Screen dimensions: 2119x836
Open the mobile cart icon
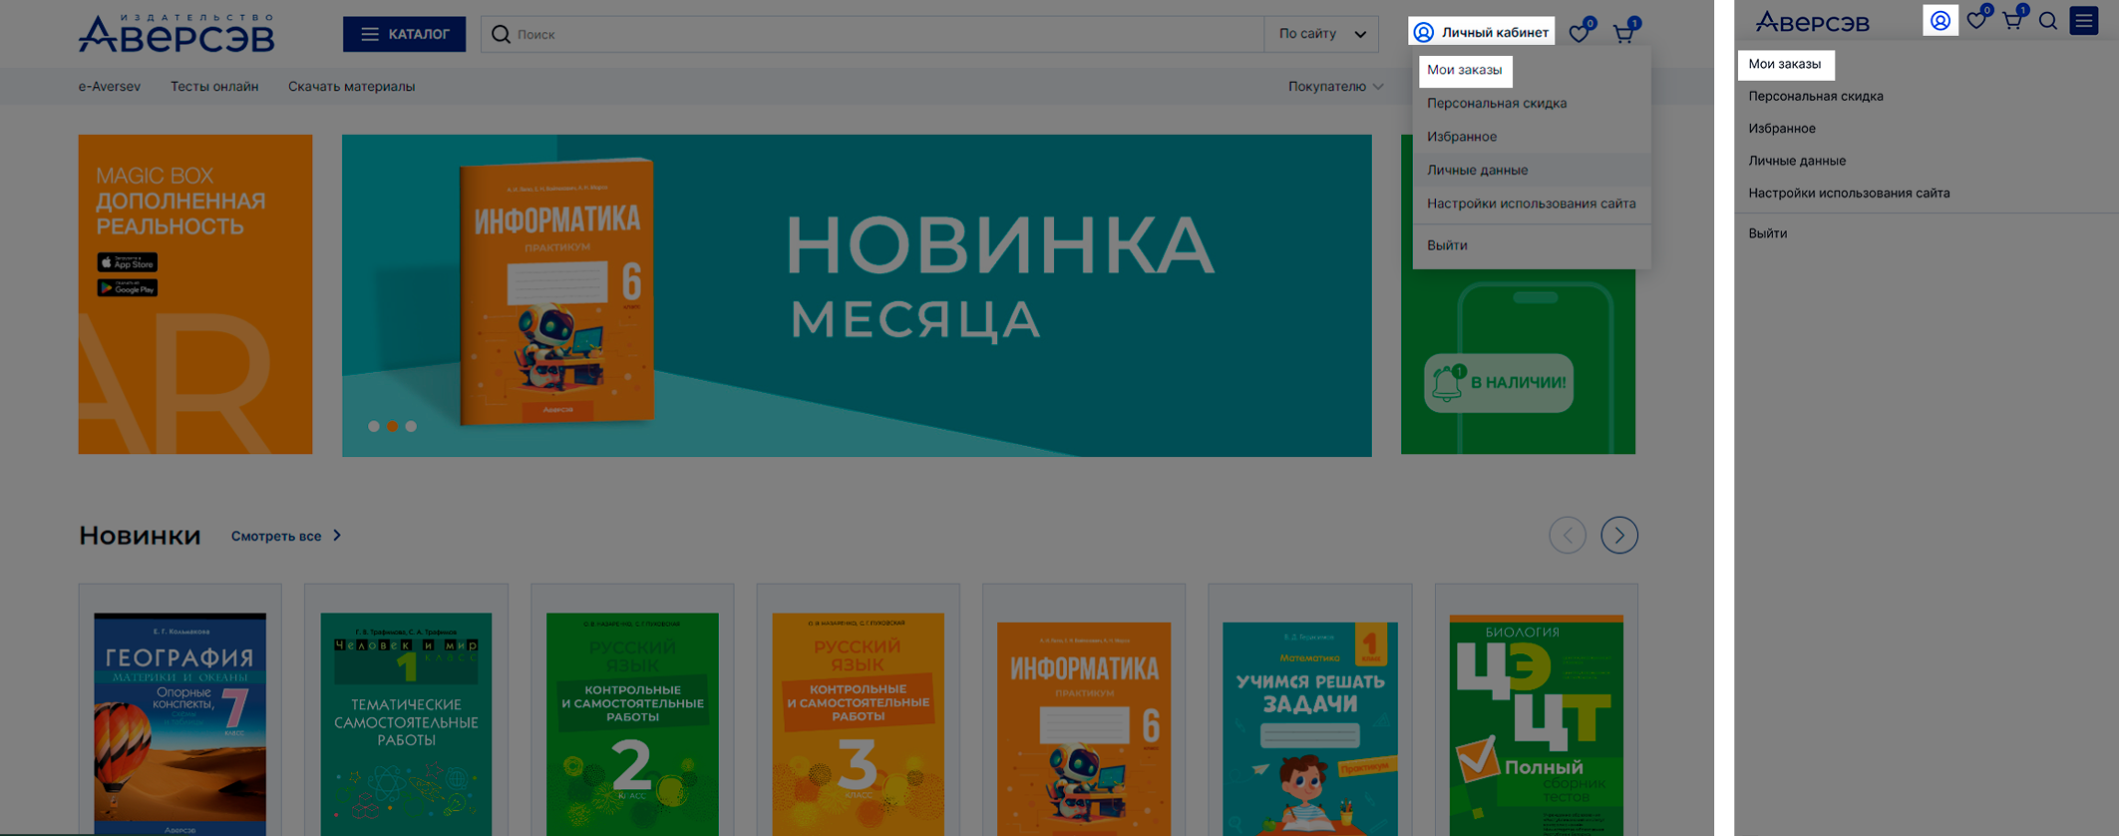coord(2012,21)
